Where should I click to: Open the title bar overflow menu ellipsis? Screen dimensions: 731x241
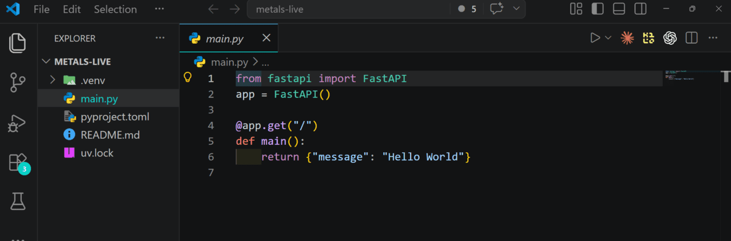160,9
